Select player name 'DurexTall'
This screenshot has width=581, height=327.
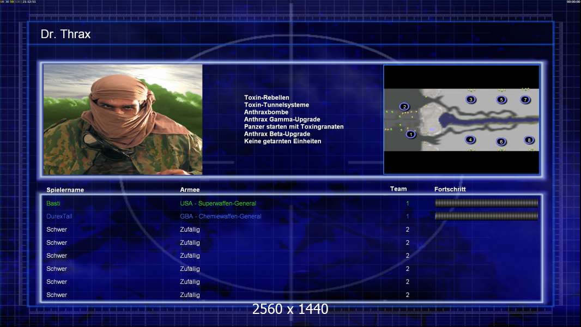click(59, 216)
